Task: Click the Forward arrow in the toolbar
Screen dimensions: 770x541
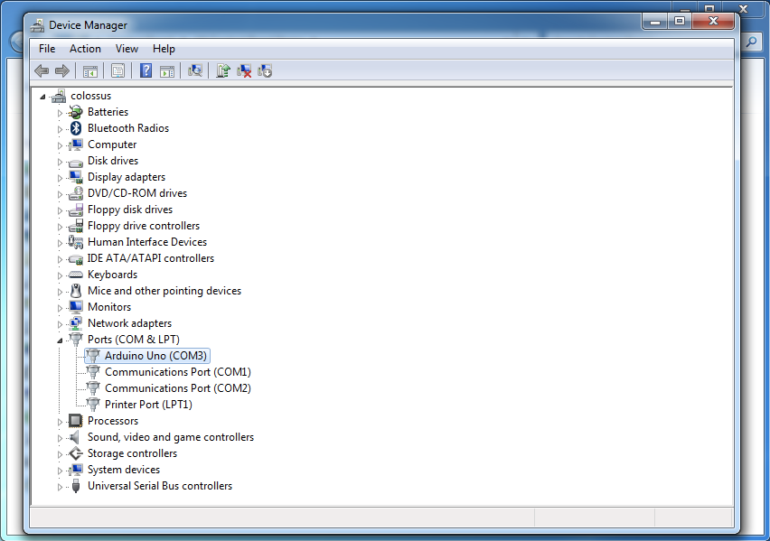Action: click(x=62, y=70)
